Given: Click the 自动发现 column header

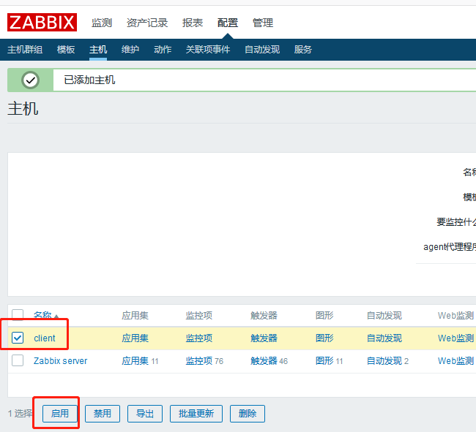Looking at the screenshot, I should [384, 315].
